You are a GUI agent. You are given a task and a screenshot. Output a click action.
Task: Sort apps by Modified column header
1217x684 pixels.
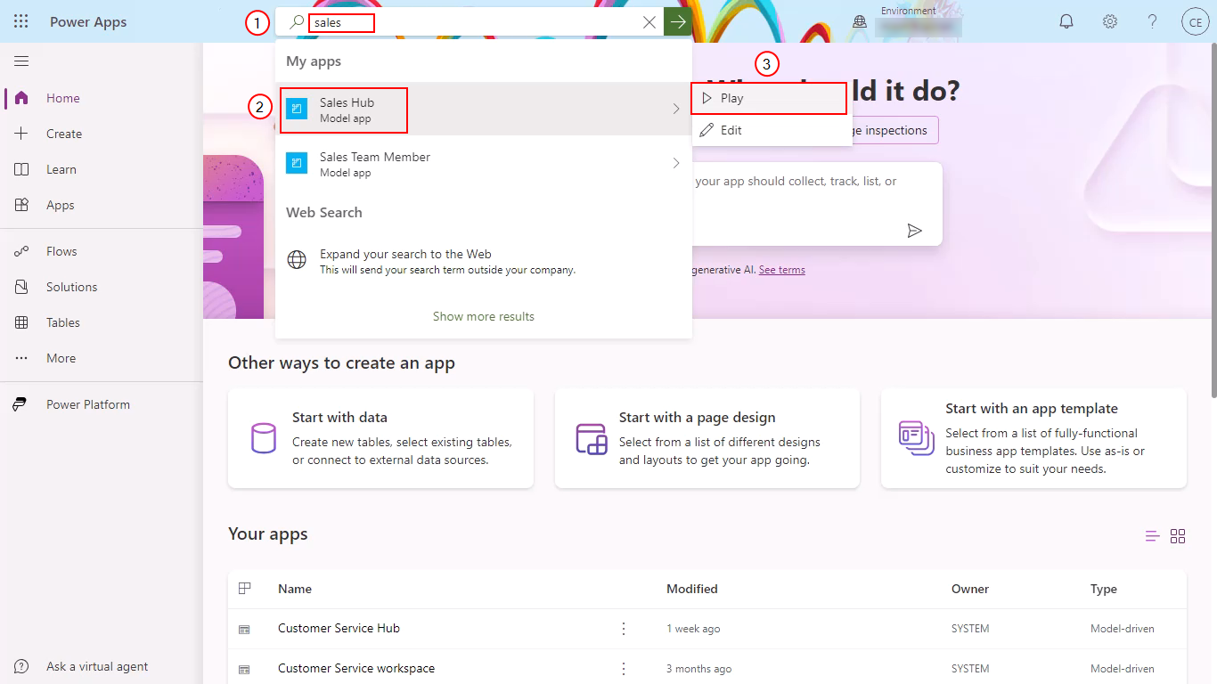tap(692, 589)
